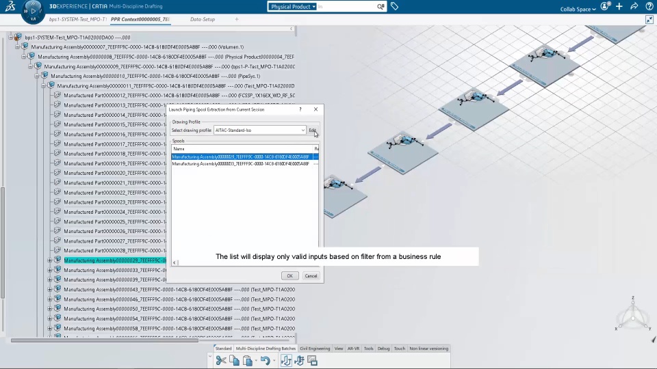Open Multi-Discipline Drafting Batches tab
This screenshot has height=369, width=657.
266,348
